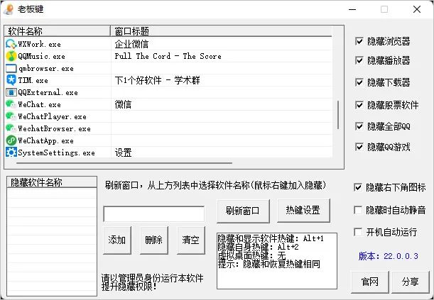Click the vertical scrollbar of the process list
Screen dimensions: 434x300
tap(338, 115)
